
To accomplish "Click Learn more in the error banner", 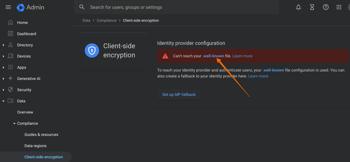I will coord(242,56).
